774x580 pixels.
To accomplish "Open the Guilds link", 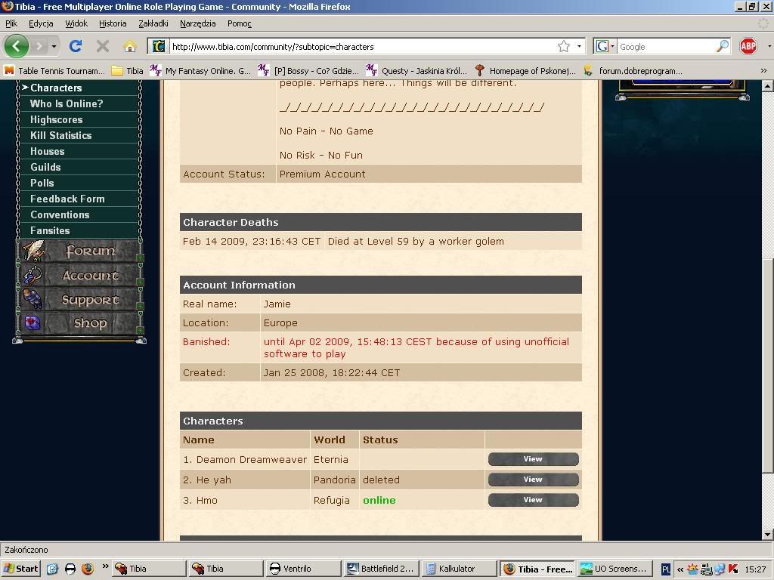I will click(x=45, y=167).
